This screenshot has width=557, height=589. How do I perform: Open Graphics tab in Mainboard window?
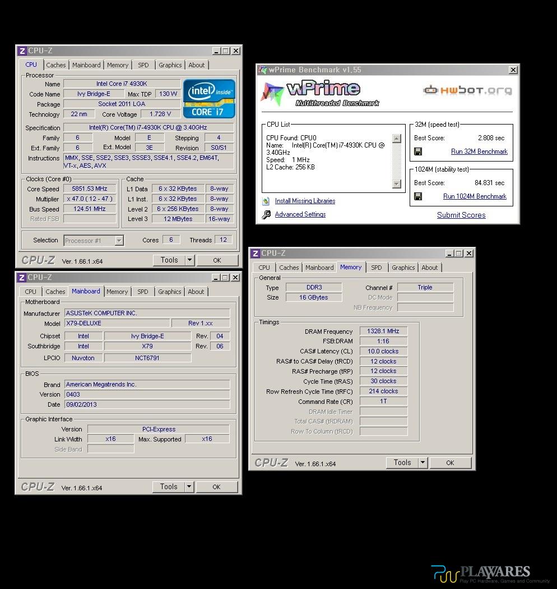click(x=169, y=292)
